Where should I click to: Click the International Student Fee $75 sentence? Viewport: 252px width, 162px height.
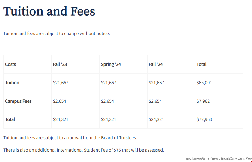tap(84, 150)
